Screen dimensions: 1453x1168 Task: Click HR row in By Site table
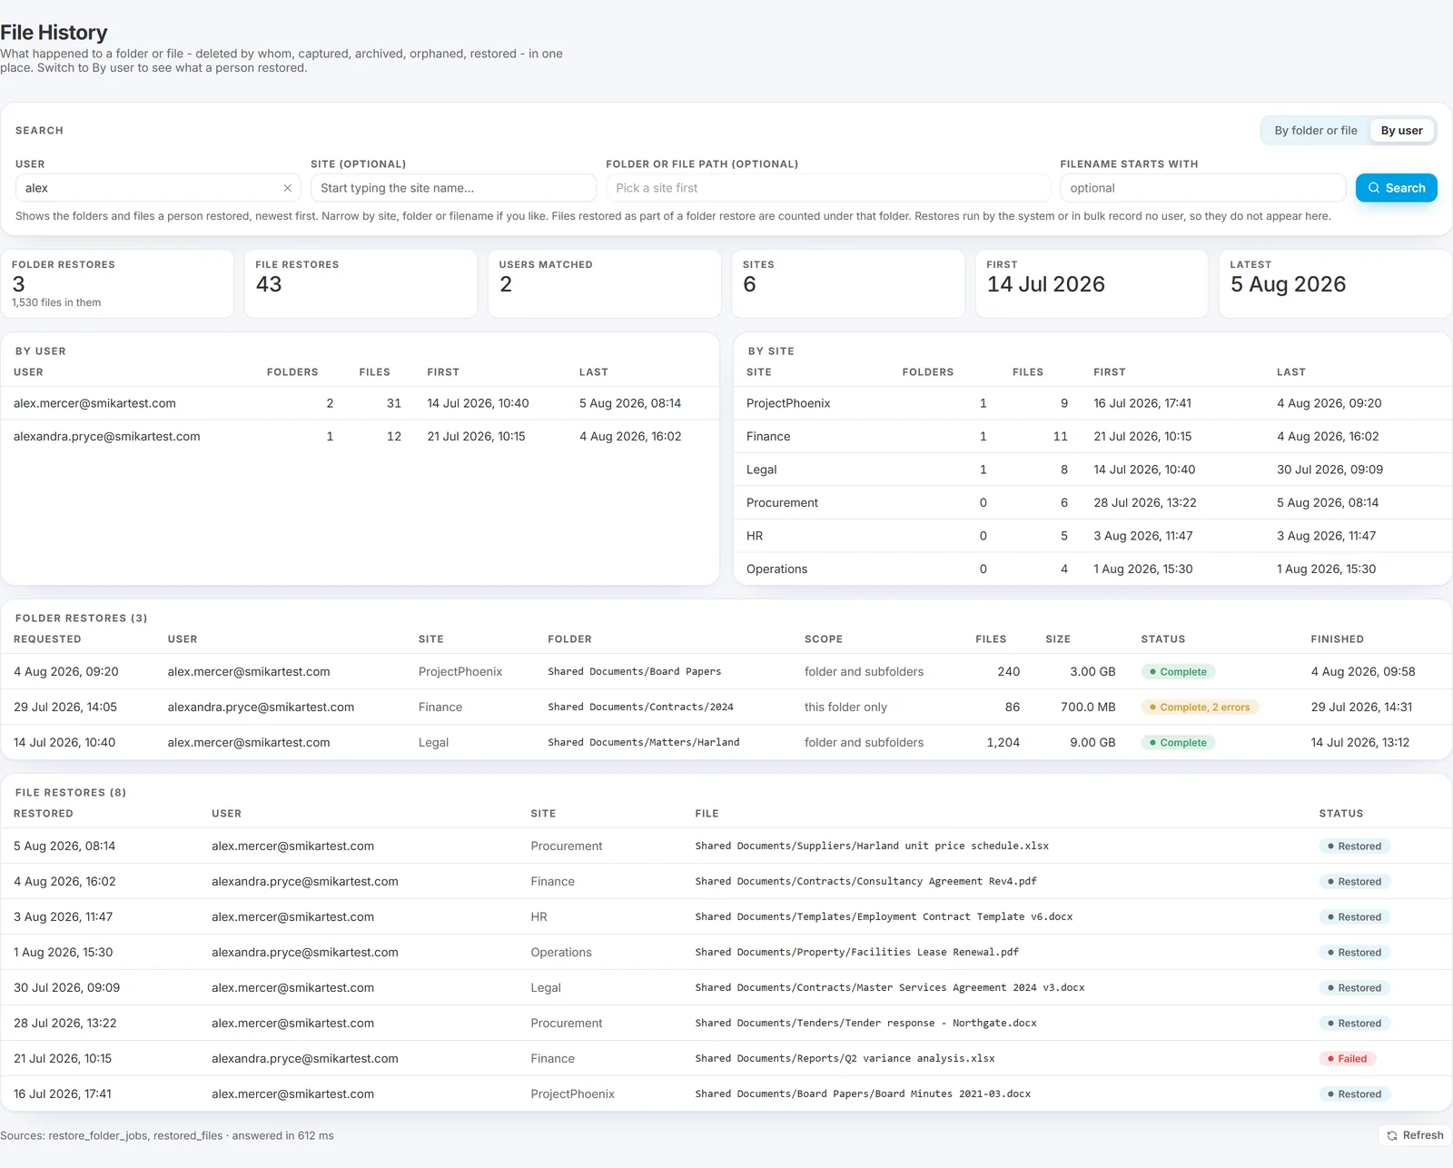pyautogui.click(x=1092, y=536)
